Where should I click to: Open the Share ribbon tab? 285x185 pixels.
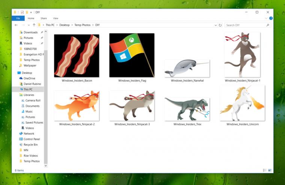pyautogui.click(x=43, y=18)
